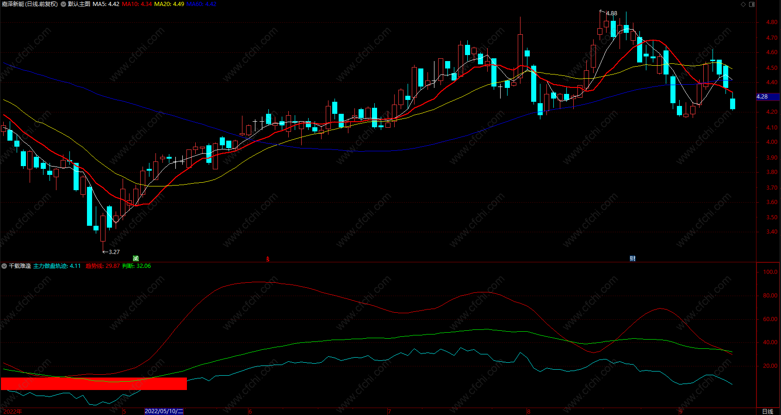Click the 财 marker icon

[x=632, y=258]
